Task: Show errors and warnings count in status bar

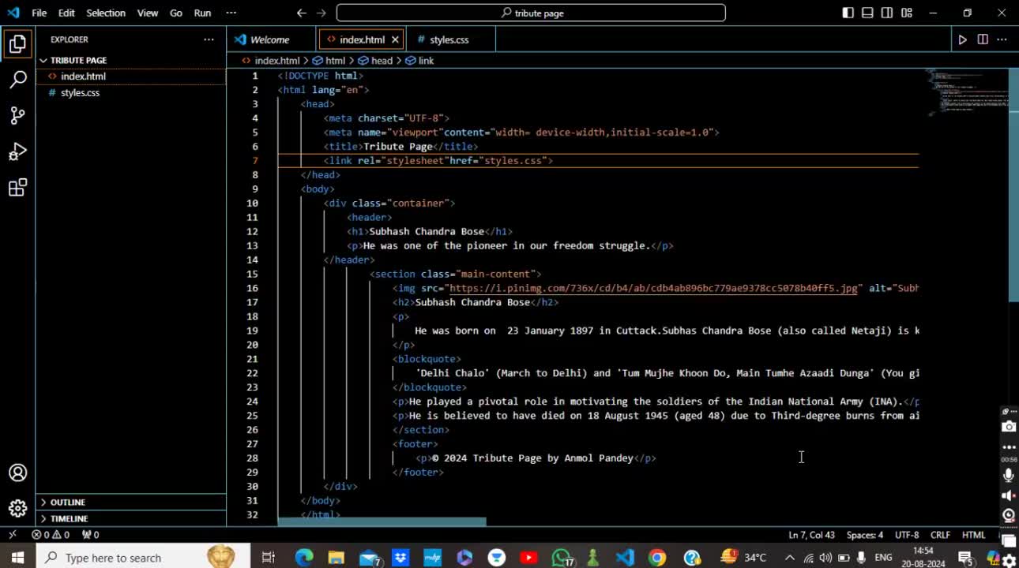Action: 51,534
